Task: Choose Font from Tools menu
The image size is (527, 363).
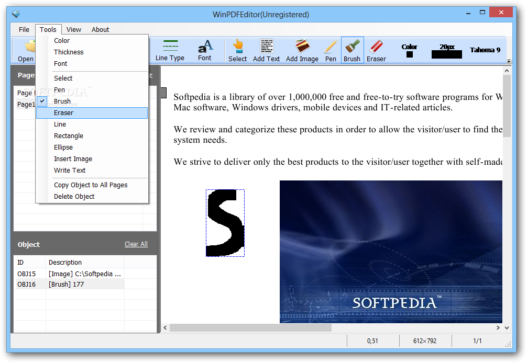Action: 92,63
